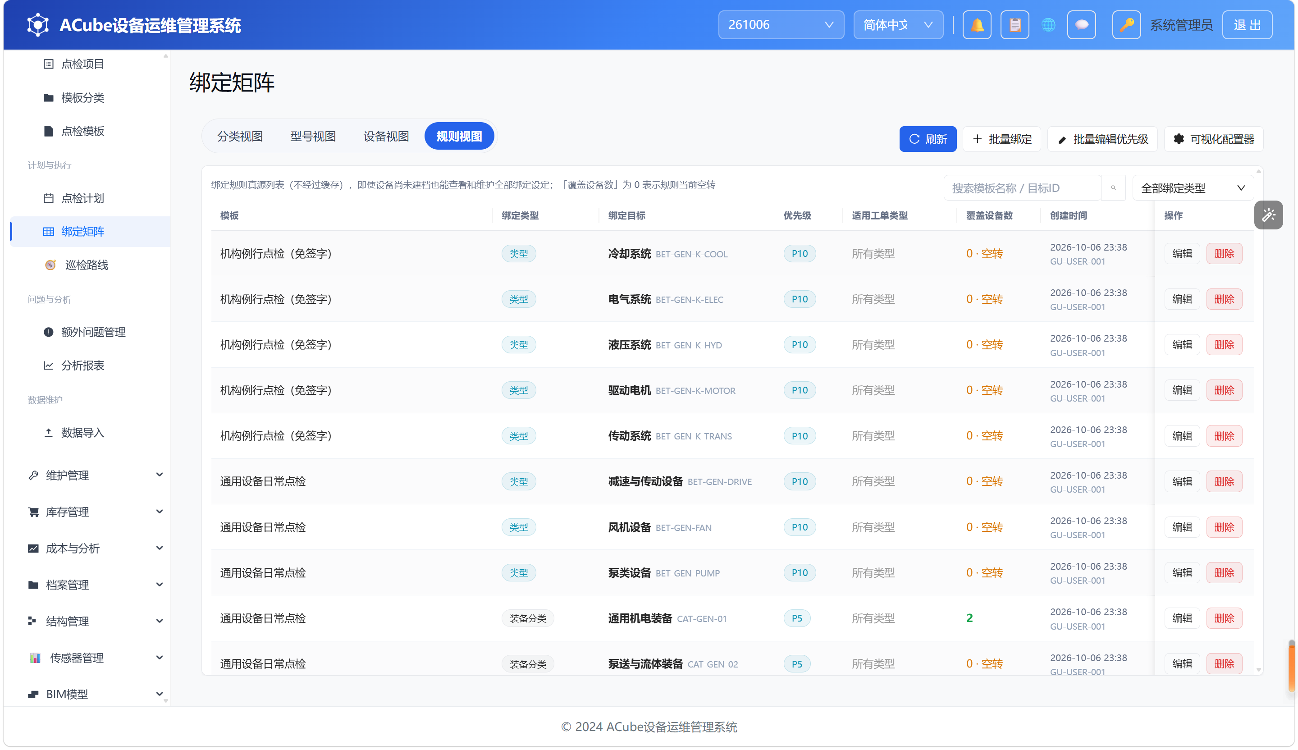Click the key icon beside 系统管理员

click(x=1126, y=25)
